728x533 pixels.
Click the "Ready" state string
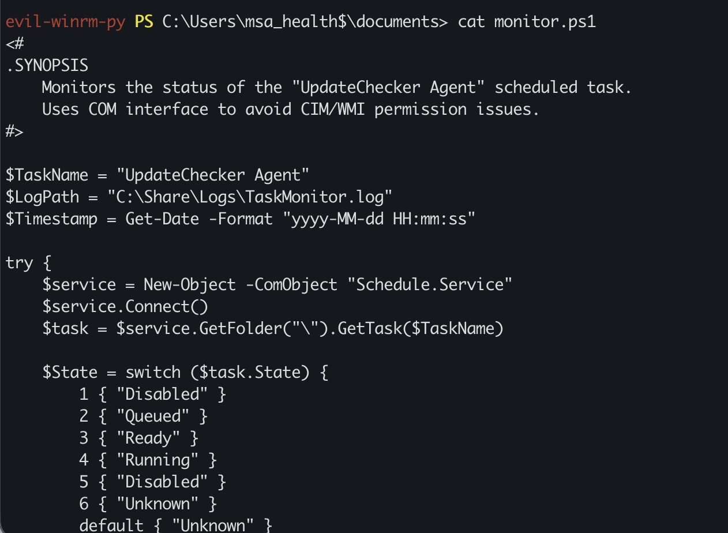[148, 438]
